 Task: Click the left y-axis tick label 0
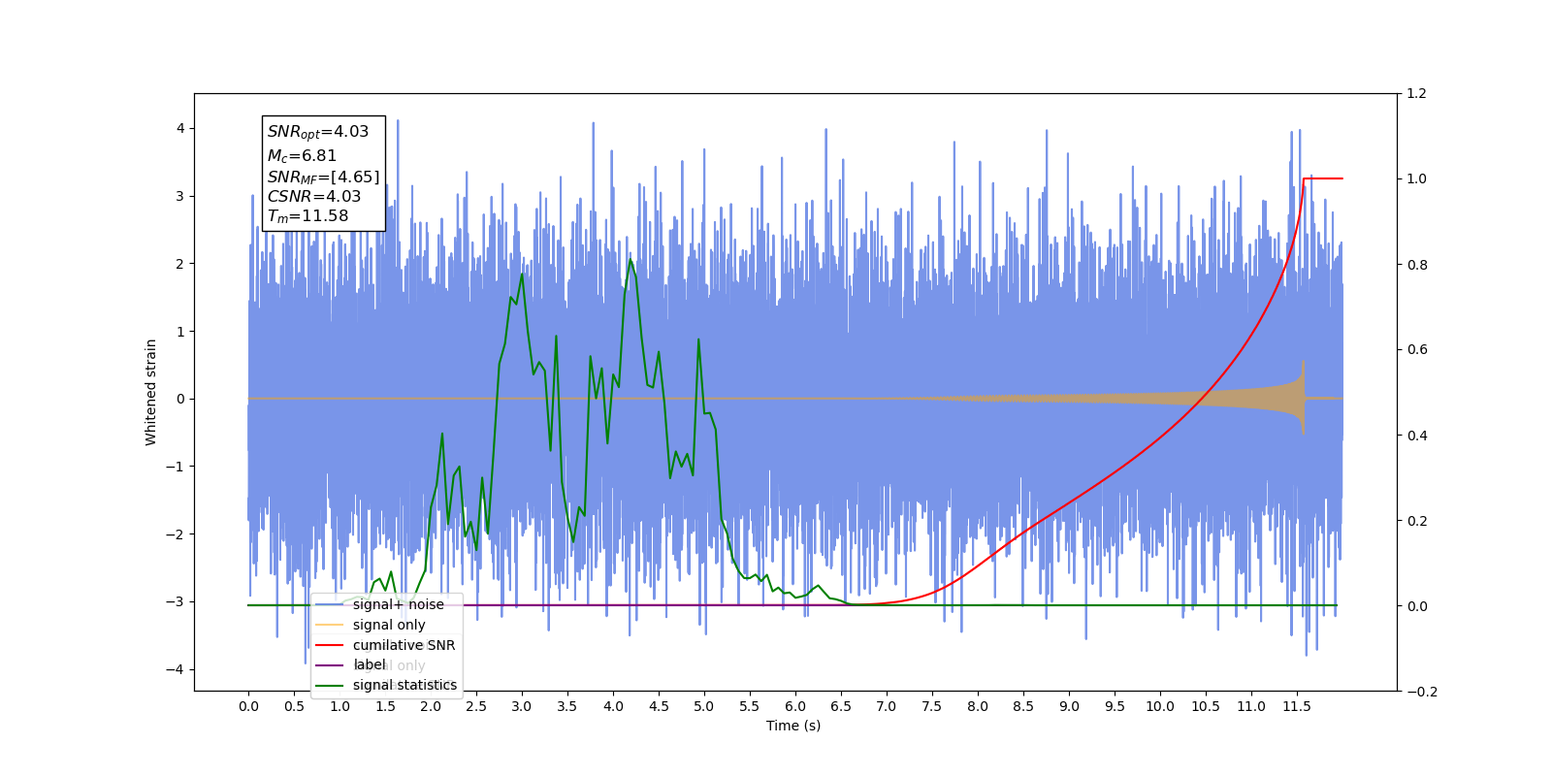click(x=180, y=399)
